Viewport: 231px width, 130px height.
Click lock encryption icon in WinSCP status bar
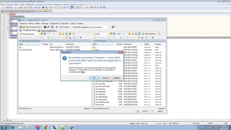(x=138, y=112)
